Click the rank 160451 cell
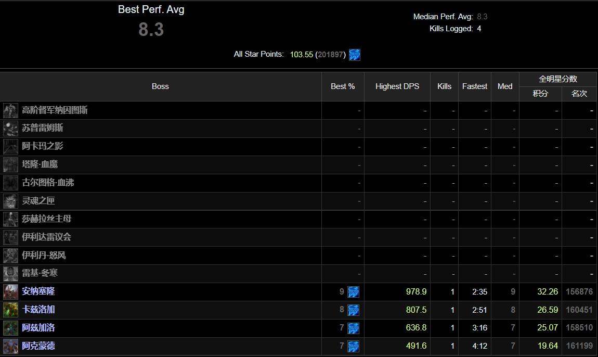The width and height of the screenshot is (598, 357). (579, 310)
